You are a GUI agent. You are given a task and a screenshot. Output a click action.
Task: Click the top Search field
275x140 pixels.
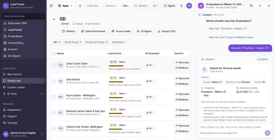[x=146, y=6]
